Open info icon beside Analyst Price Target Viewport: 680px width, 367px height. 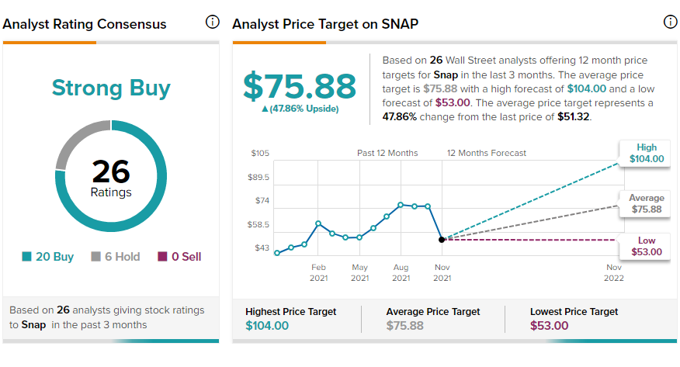tap(671, 22)
